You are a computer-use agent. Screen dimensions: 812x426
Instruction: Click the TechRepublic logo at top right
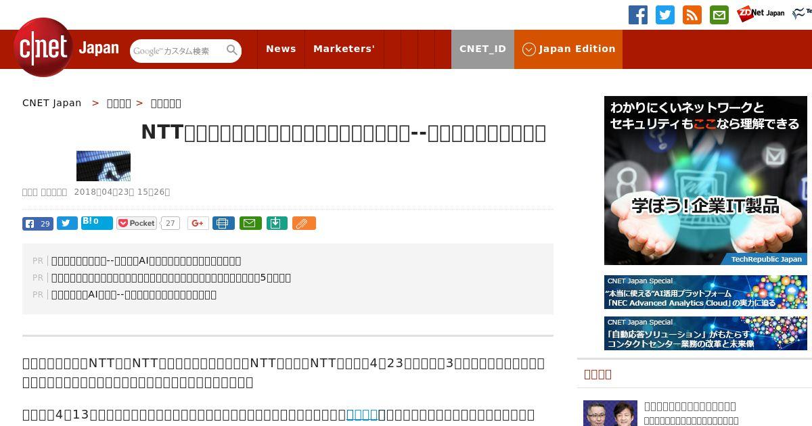(802, 13)
